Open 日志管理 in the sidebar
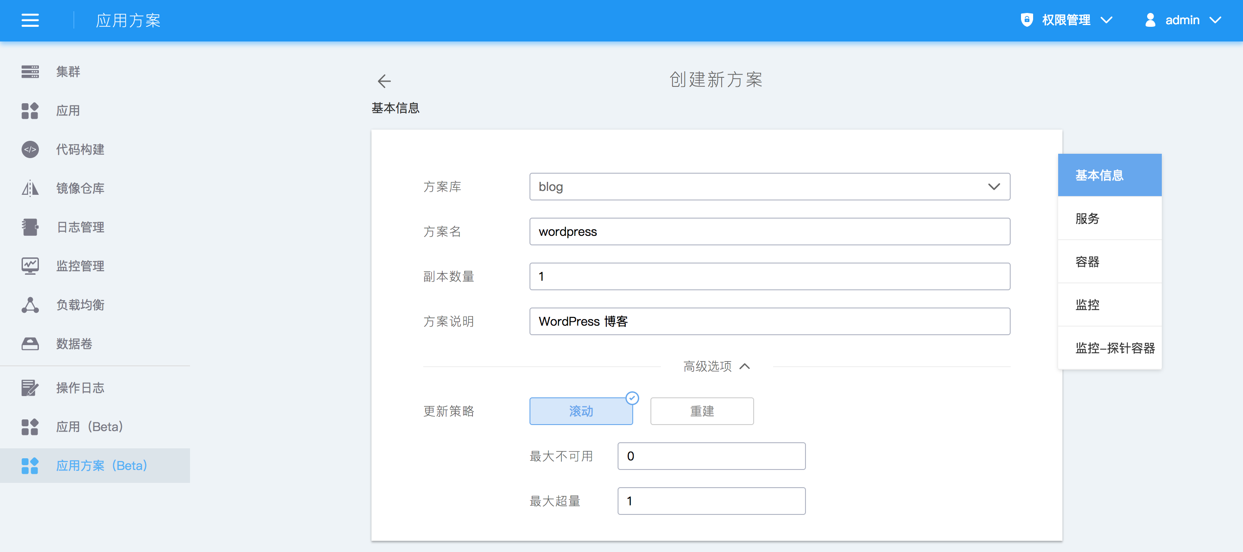Image resolution: width=1243 pixels, height=552 pixels. click(80, 227)
